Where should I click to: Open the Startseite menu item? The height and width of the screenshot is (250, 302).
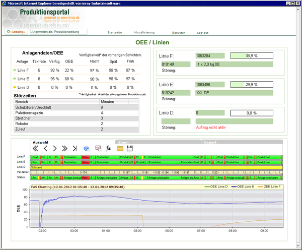(x=115, y=33)
